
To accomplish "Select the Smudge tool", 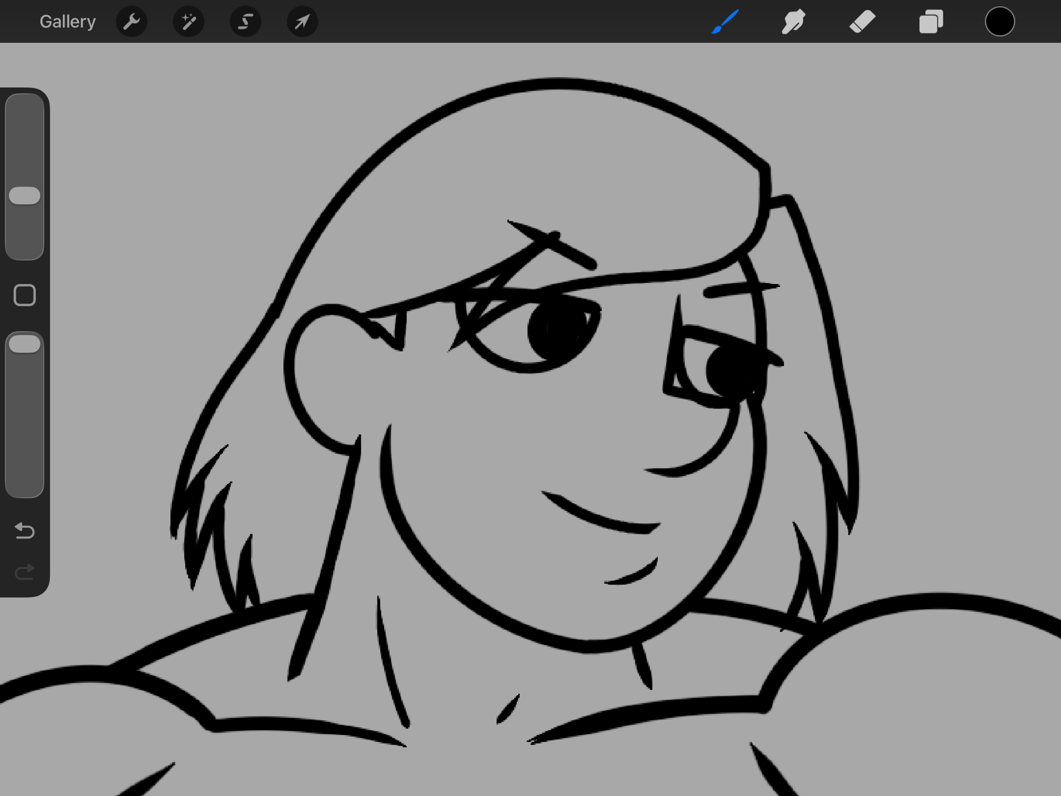I will pyautogui.click(x=793, y=22).
